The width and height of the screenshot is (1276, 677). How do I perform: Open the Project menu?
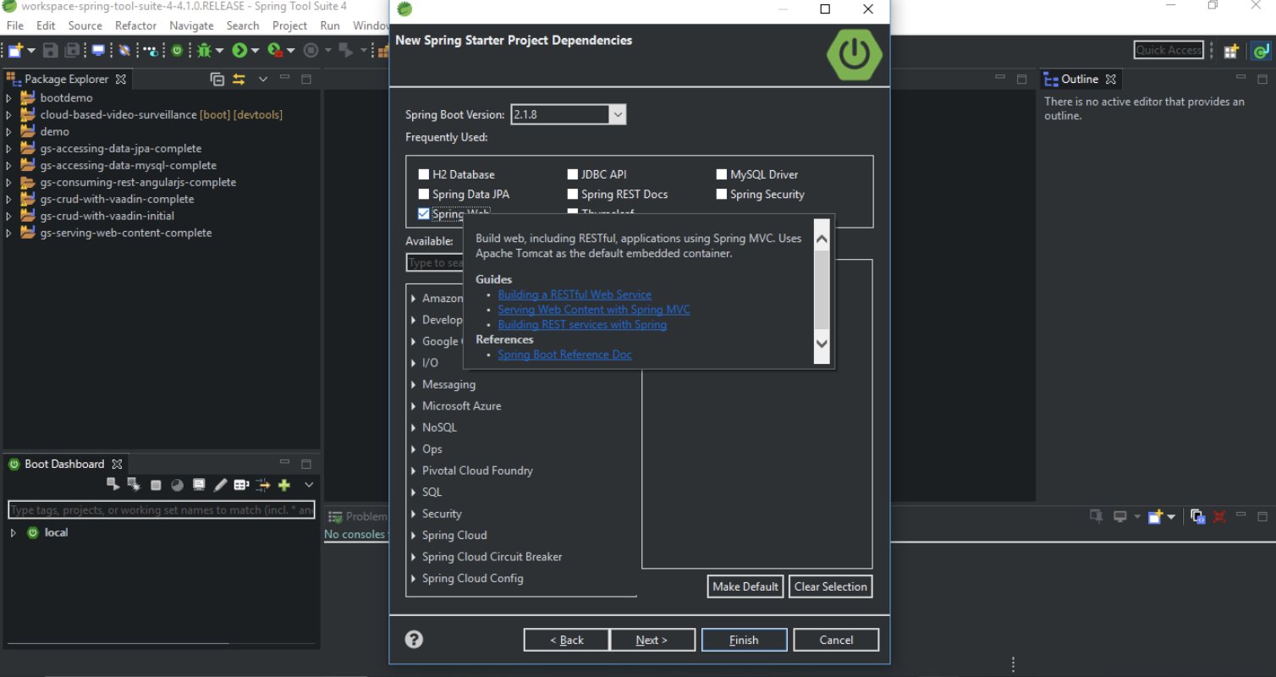290,25
